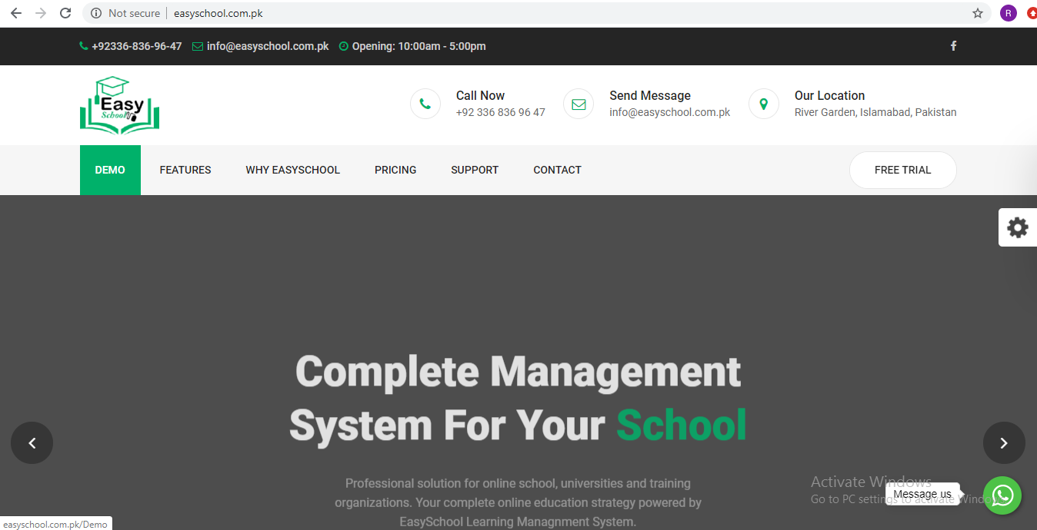Open the Facebook icon in top bar
This screenshot has height=530, width=1037.
pos(953,46)
